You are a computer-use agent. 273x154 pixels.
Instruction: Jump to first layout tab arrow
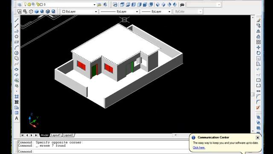click(x=22, y=135)
